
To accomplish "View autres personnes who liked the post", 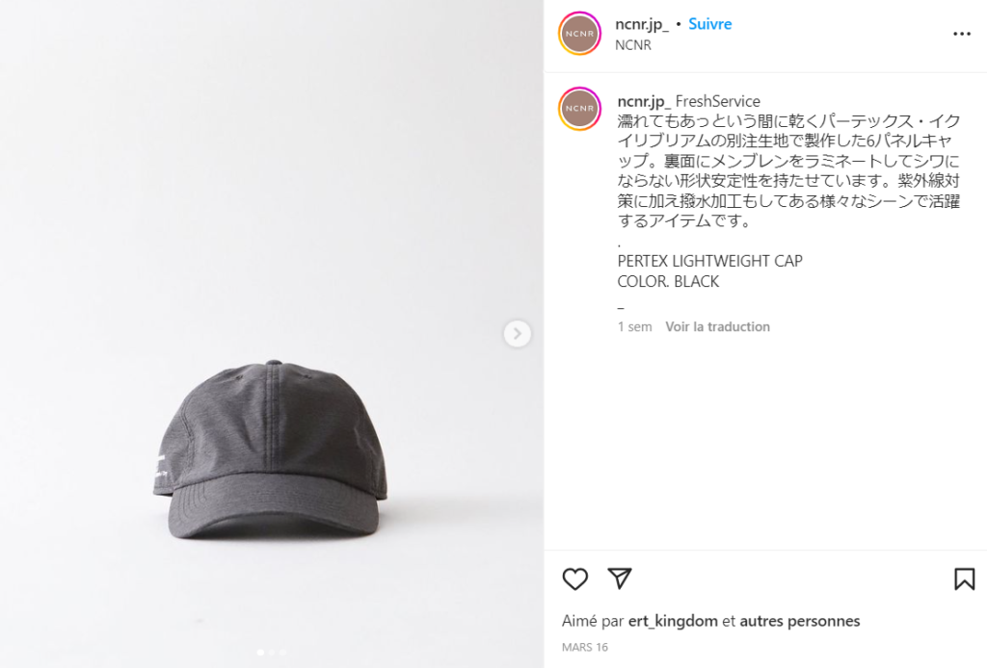I will tap(799, 621).
